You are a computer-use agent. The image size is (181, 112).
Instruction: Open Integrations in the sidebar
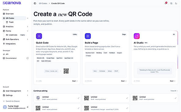click(x=9, y=44)
